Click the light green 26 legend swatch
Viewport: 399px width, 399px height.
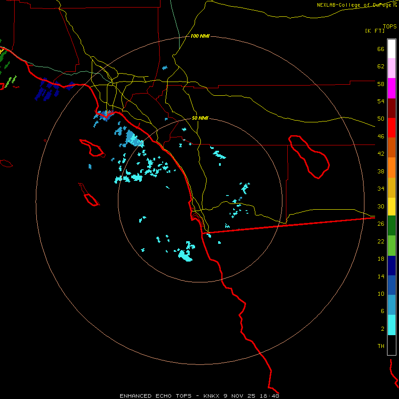pyautogui.click(x=391, y=246)
